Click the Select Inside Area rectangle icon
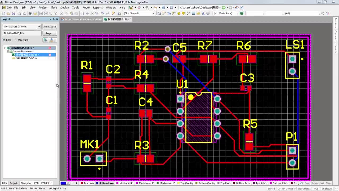 (82, 13)
